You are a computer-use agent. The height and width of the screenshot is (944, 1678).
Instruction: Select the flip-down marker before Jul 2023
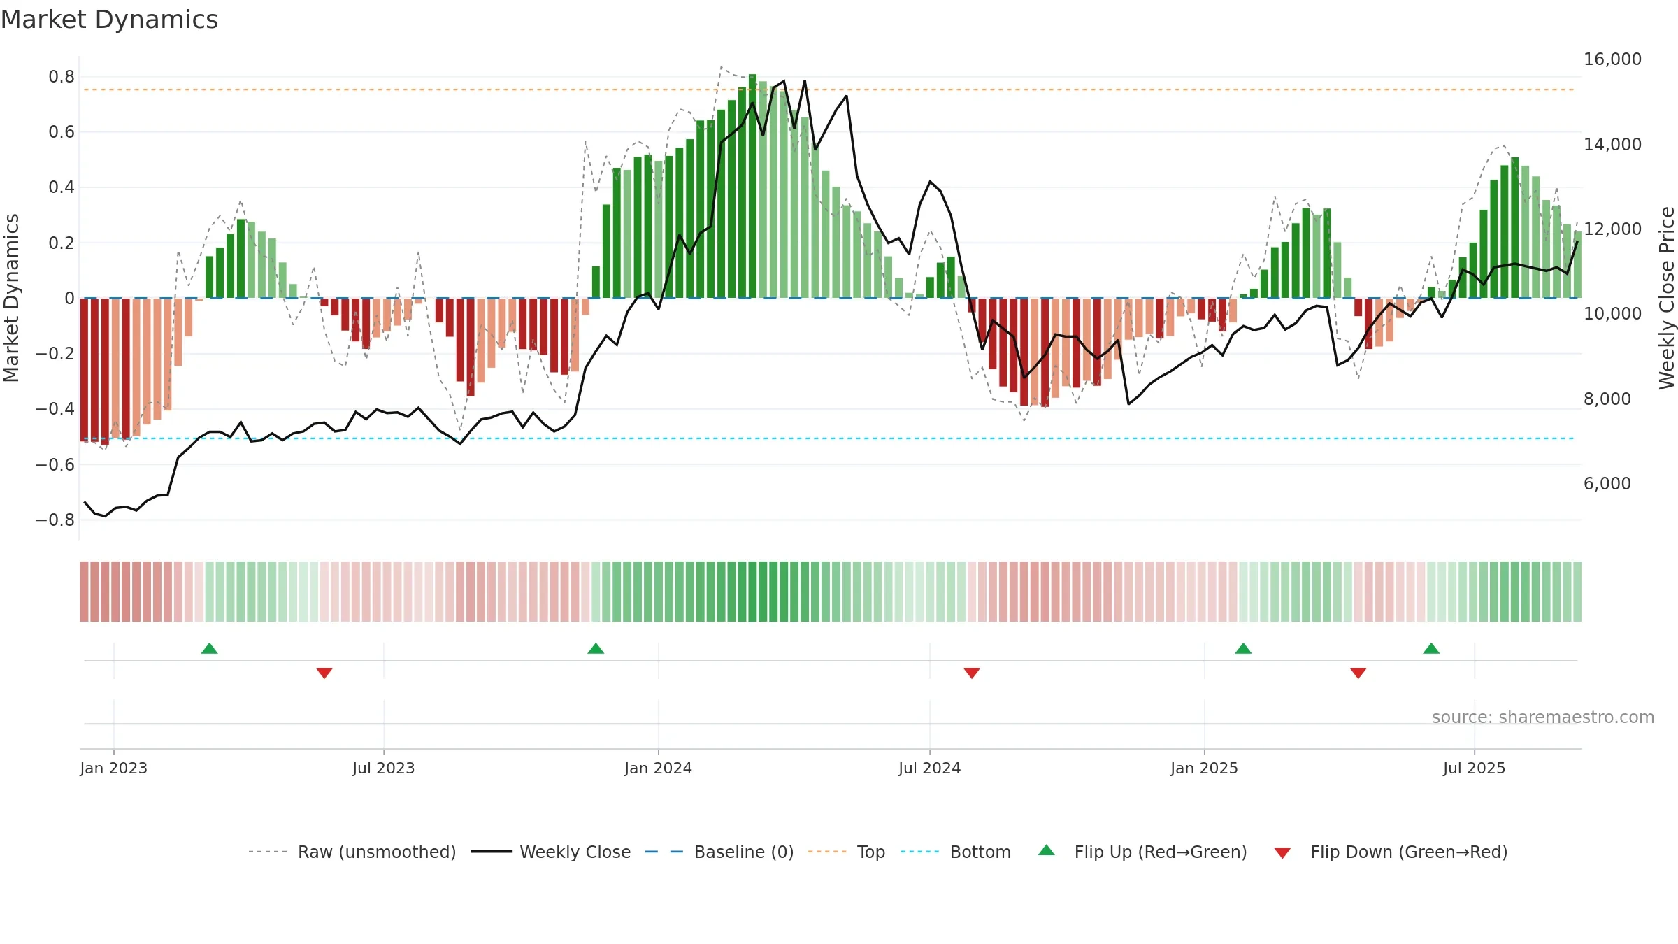coord(324,673)
